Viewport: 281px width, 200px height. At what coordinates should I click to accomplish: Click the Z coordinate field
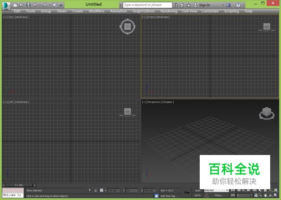click(150, 190)
